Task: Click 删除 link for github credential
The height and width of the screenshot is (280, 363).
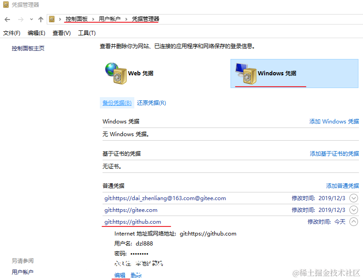Action: coord(136,275)
